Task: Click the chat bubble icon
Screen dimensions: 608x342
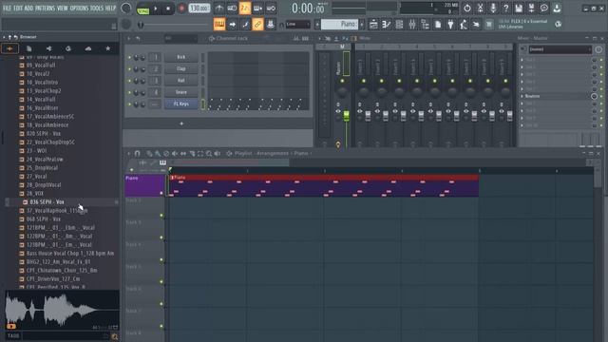Action: [x=544, y=9]
